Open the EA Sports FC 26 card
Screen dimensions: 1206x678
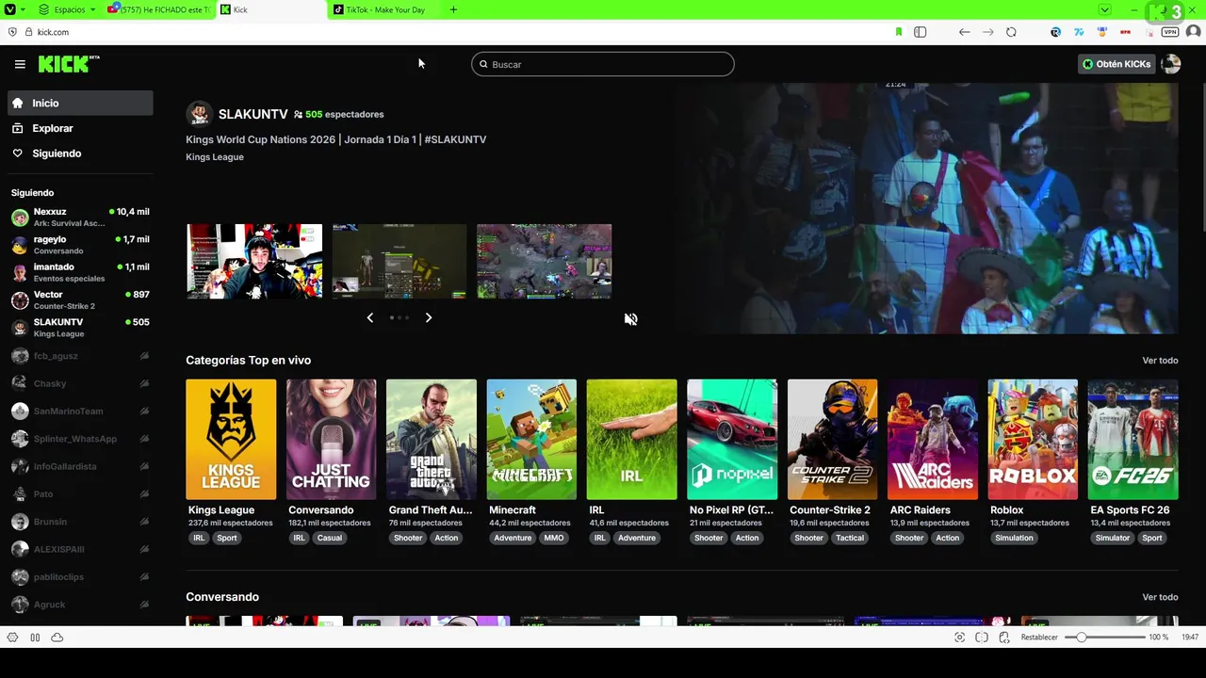(x=1133, y=440)
